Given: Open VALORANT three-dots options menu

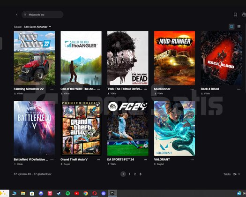Looking at the screenshot, I should (192, 160).
